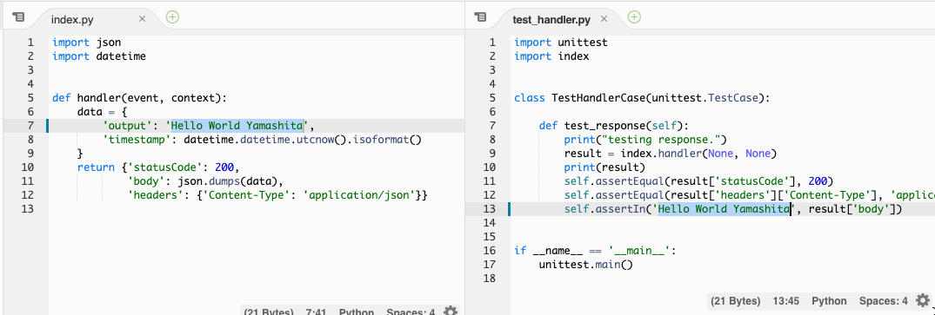Change the Python syntax mode in index.py pane
The image size is (935, 315).
coord(357,312)
